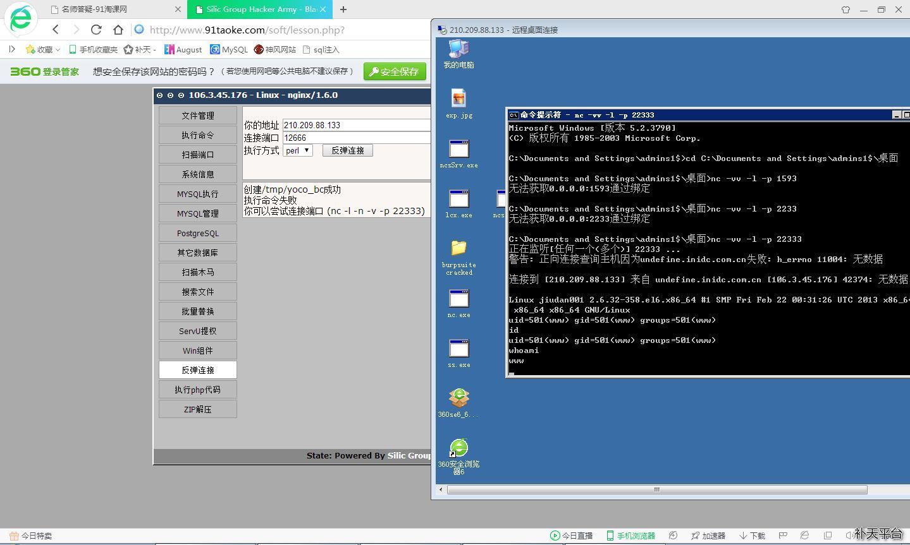910x545 pixels.
Task: Click the browser back arrow
Action: (x=56, y=29)
